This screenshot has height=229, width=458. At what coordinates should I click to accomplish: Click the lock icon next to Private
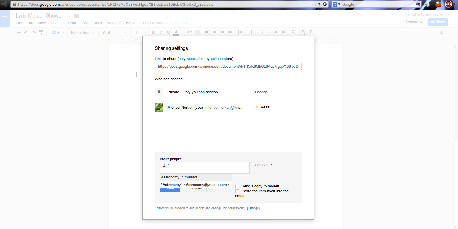pyautogui.click(x=159, y=92)
